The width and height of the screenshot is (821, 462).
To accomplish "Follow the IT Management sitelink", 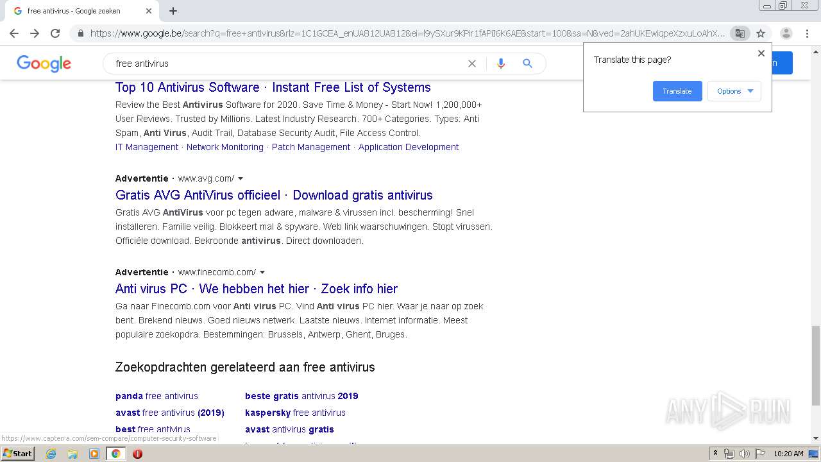I will tap(147, 147).
